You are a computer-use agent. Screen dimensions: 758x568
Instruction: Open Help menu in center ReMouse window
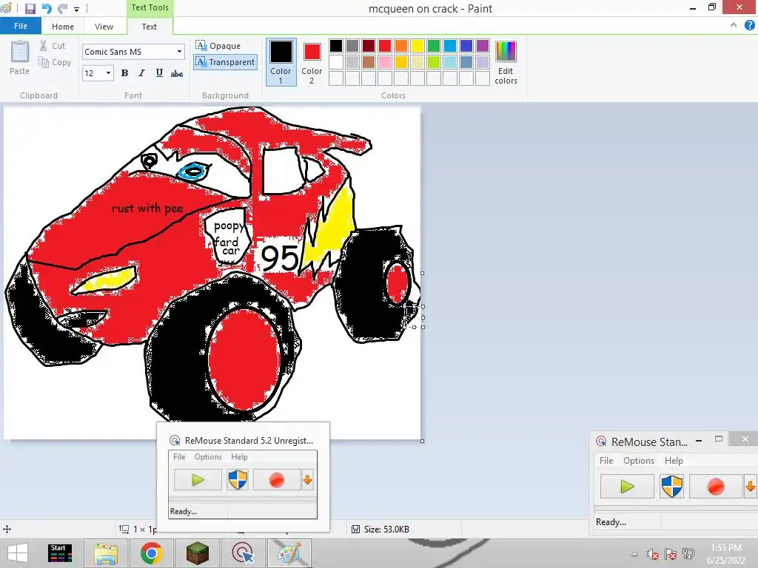239,457
